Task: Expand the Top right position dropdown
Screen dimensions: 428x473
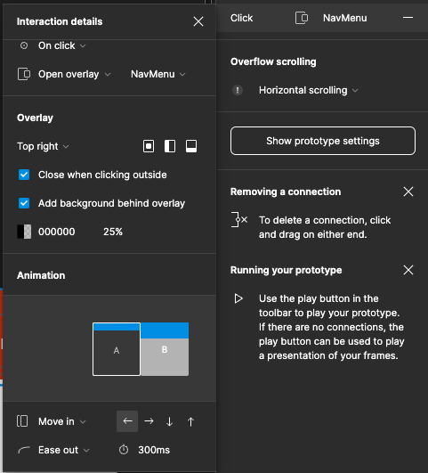Action: click(43, 146)
